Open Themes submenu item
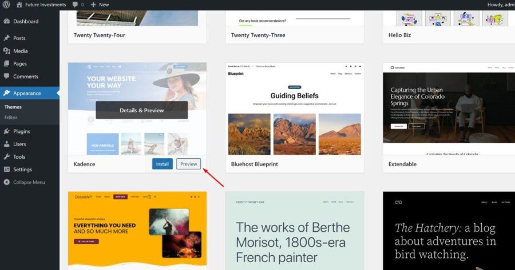515x270 pixels. tap(13, 107)
